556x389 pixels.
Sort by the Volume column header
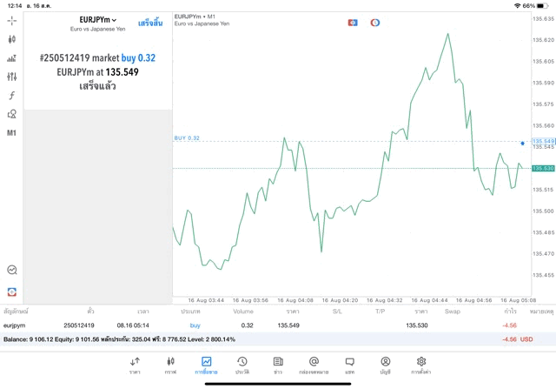(243, 312)
